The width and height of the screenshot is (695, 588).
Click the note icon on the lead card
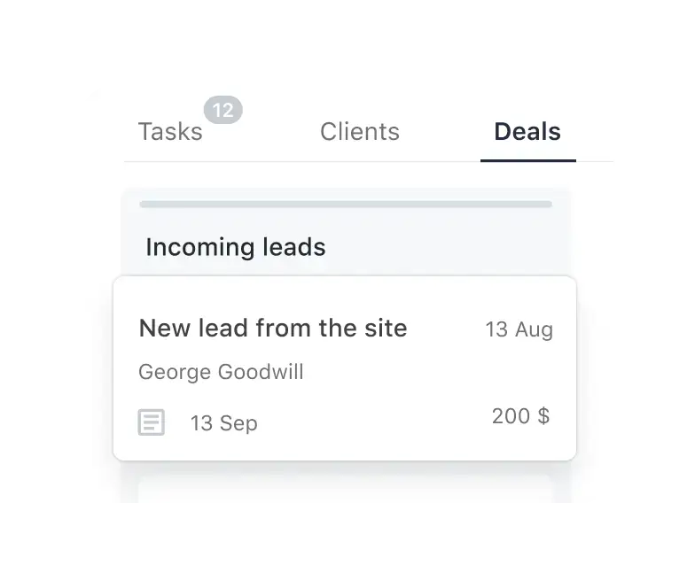coord(152,422)
